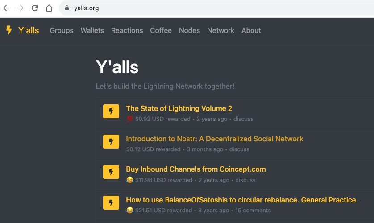Go to the browser home icon
Viewport: 374px width, 223px height.
pyautogui.click(x=49, y=8)
